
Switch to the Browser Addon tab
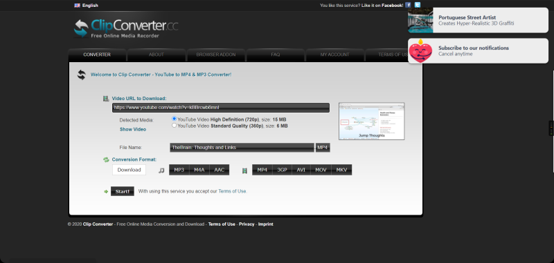tap(216, 55)
